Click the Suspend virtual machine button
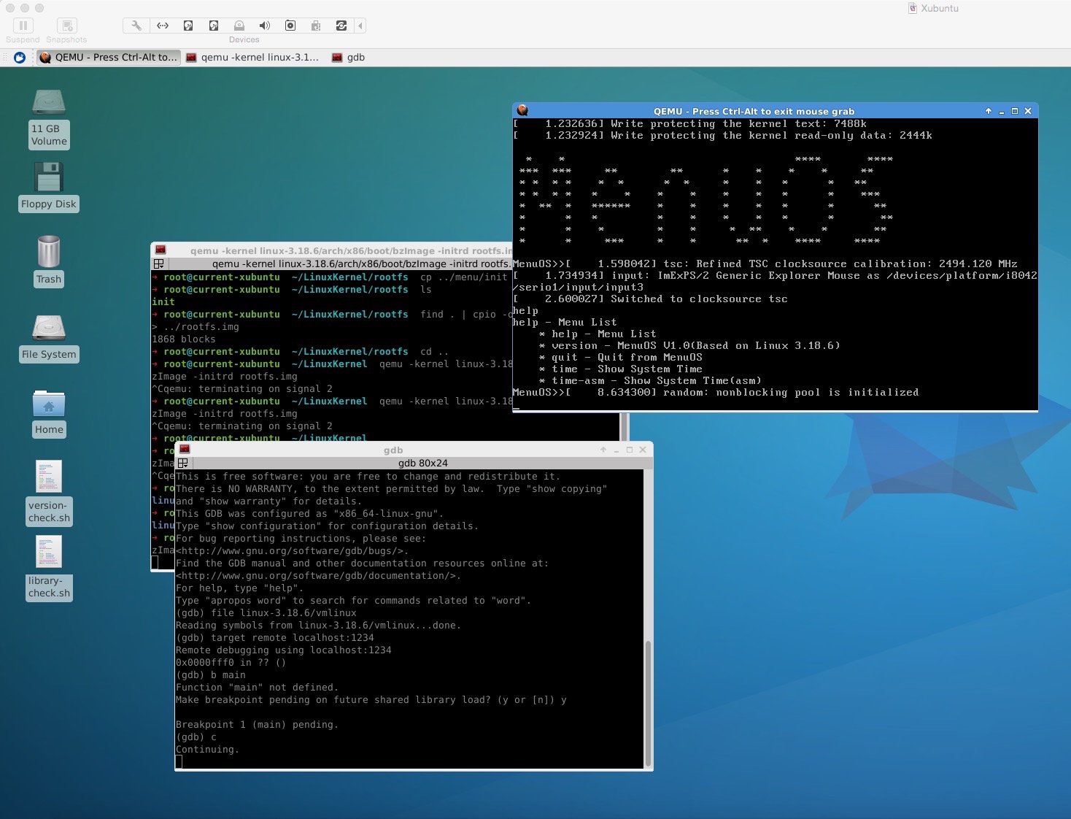 (x=23, y=26)
